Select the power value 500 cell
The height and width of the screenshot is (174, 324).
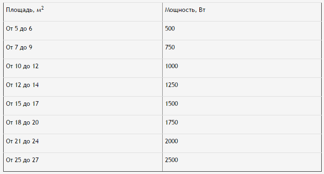pos(242,31)
